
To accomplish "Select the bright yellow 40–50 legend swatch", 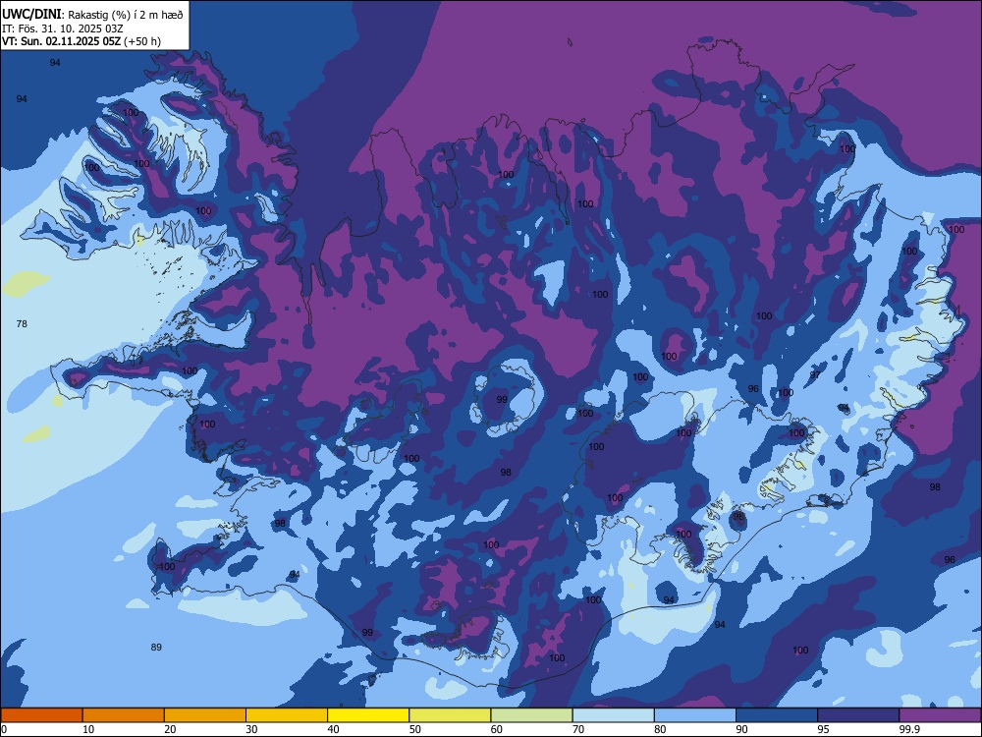I will [368, 715].
